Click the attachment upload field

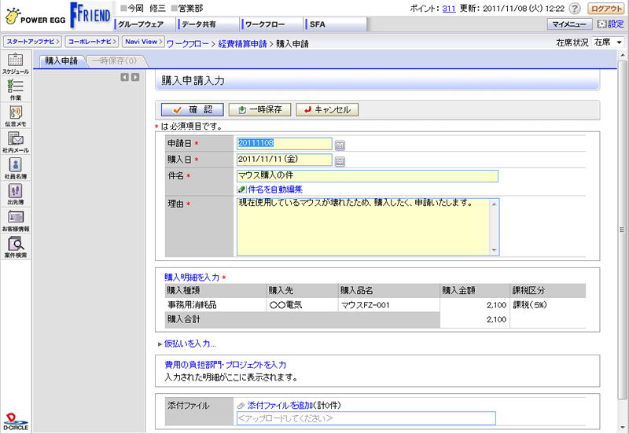click(366, 418)
